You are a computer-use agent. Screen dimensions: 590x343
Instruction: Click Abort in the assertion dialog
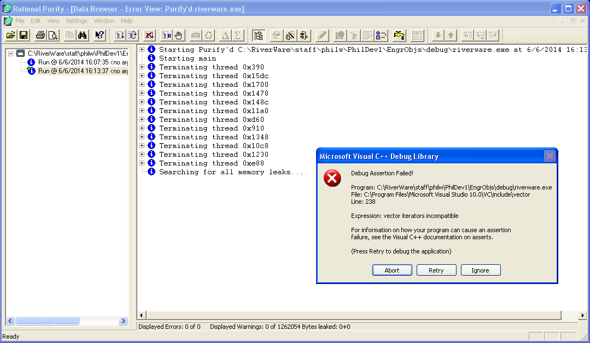[x=392, y=270]
